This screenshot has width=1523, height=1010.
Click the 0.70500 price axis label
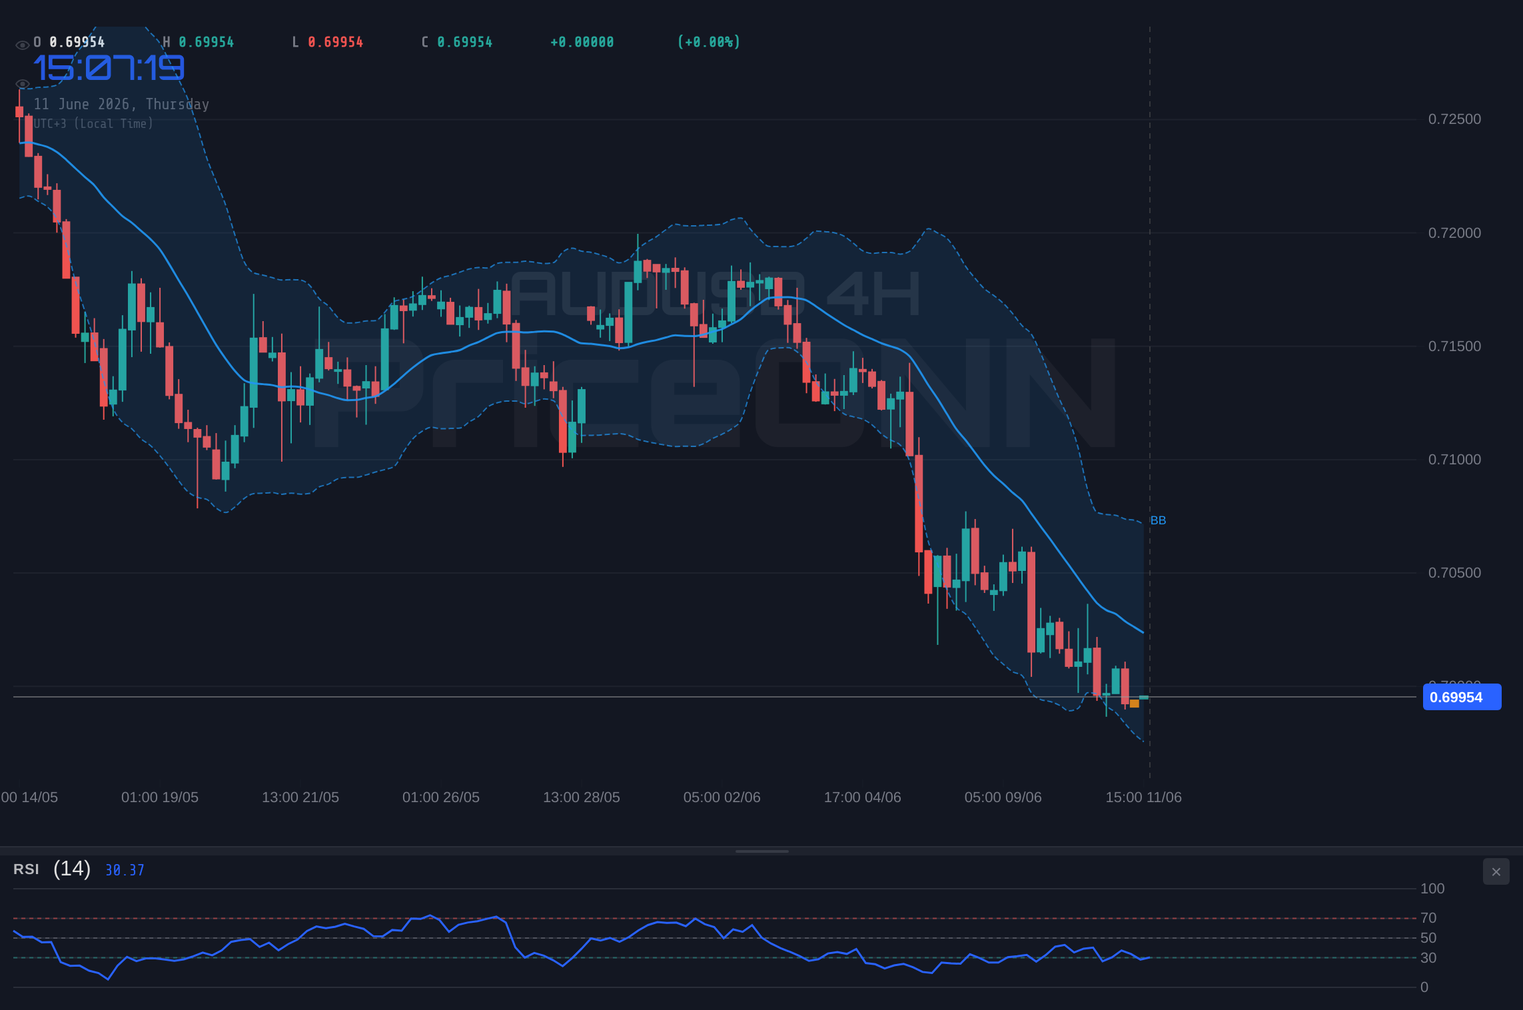(x=1454, y=573)
